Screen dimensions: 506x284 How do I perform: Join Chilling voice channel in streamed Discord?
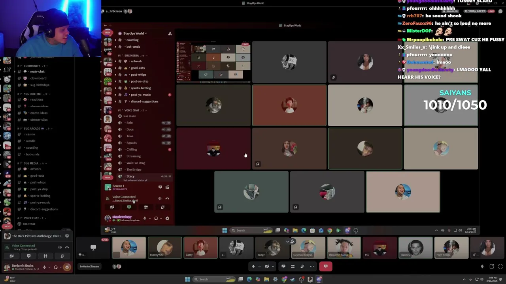click(132, 149)
